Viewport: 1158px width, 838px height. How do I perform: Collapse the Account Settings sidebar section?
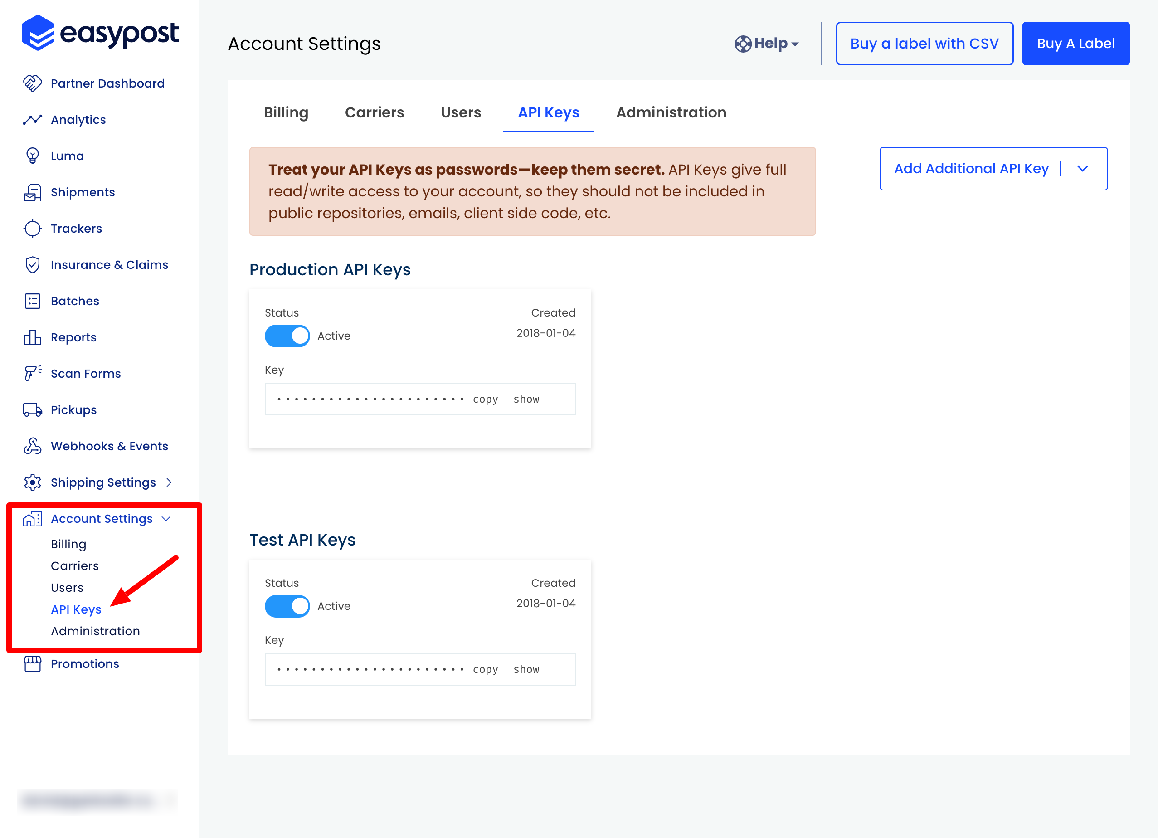pos(166,518)
